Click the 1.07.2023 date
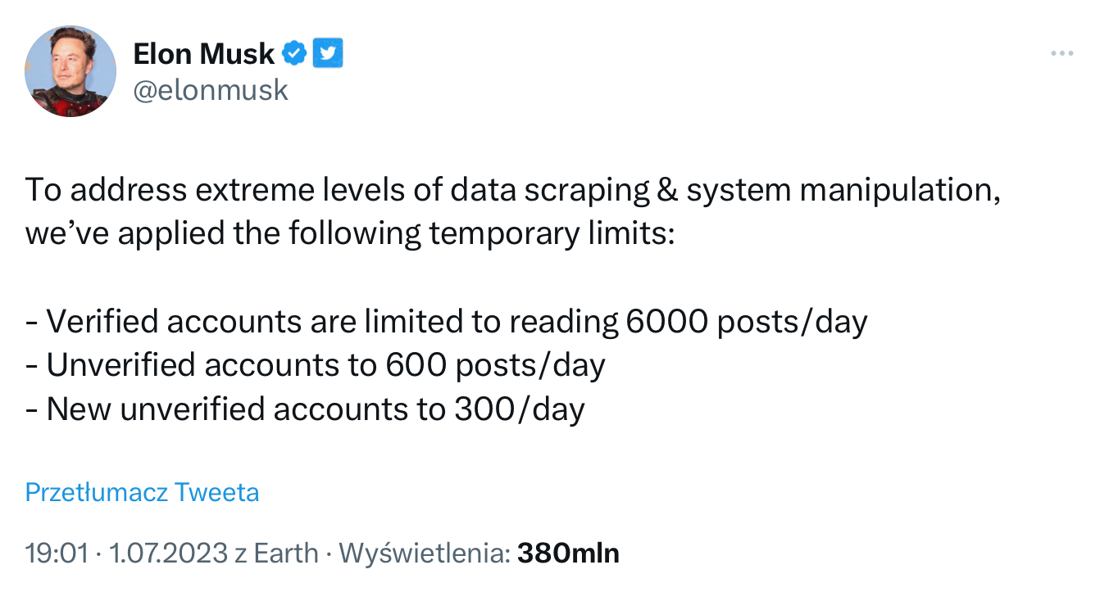Screen dimensions: 1100x592 (167, 554)
